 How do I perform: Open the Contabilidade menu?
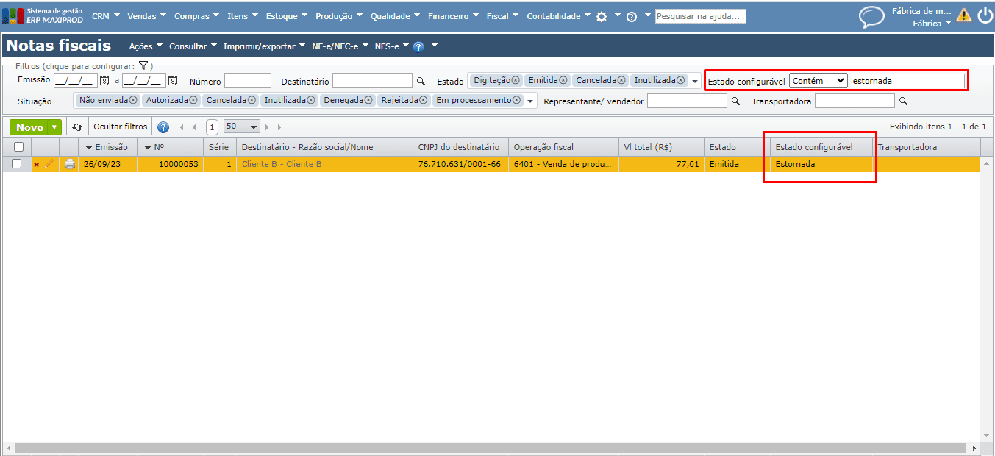click(x=558, y=16)
